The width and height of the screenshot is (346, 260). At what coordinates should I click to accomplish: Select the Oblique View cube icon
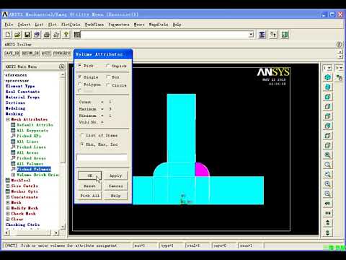327,87
